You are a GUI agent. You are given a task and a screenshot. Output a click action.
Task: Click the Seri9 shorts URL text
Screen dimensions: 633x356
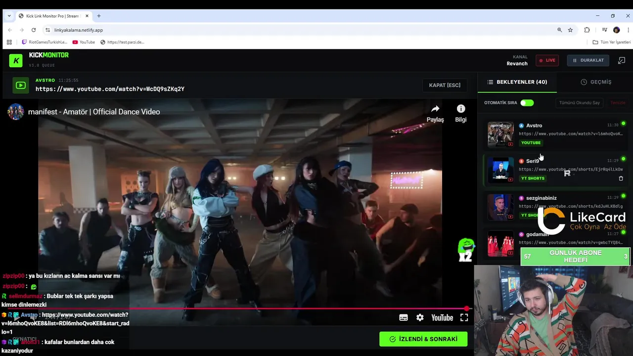(571, 170)
